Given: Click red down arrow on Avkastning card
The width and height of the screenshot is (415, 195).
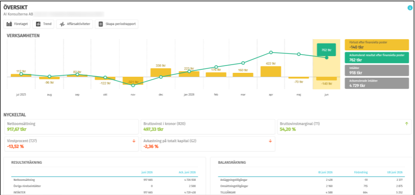Looking at the screenshot, I should point(270,141).
